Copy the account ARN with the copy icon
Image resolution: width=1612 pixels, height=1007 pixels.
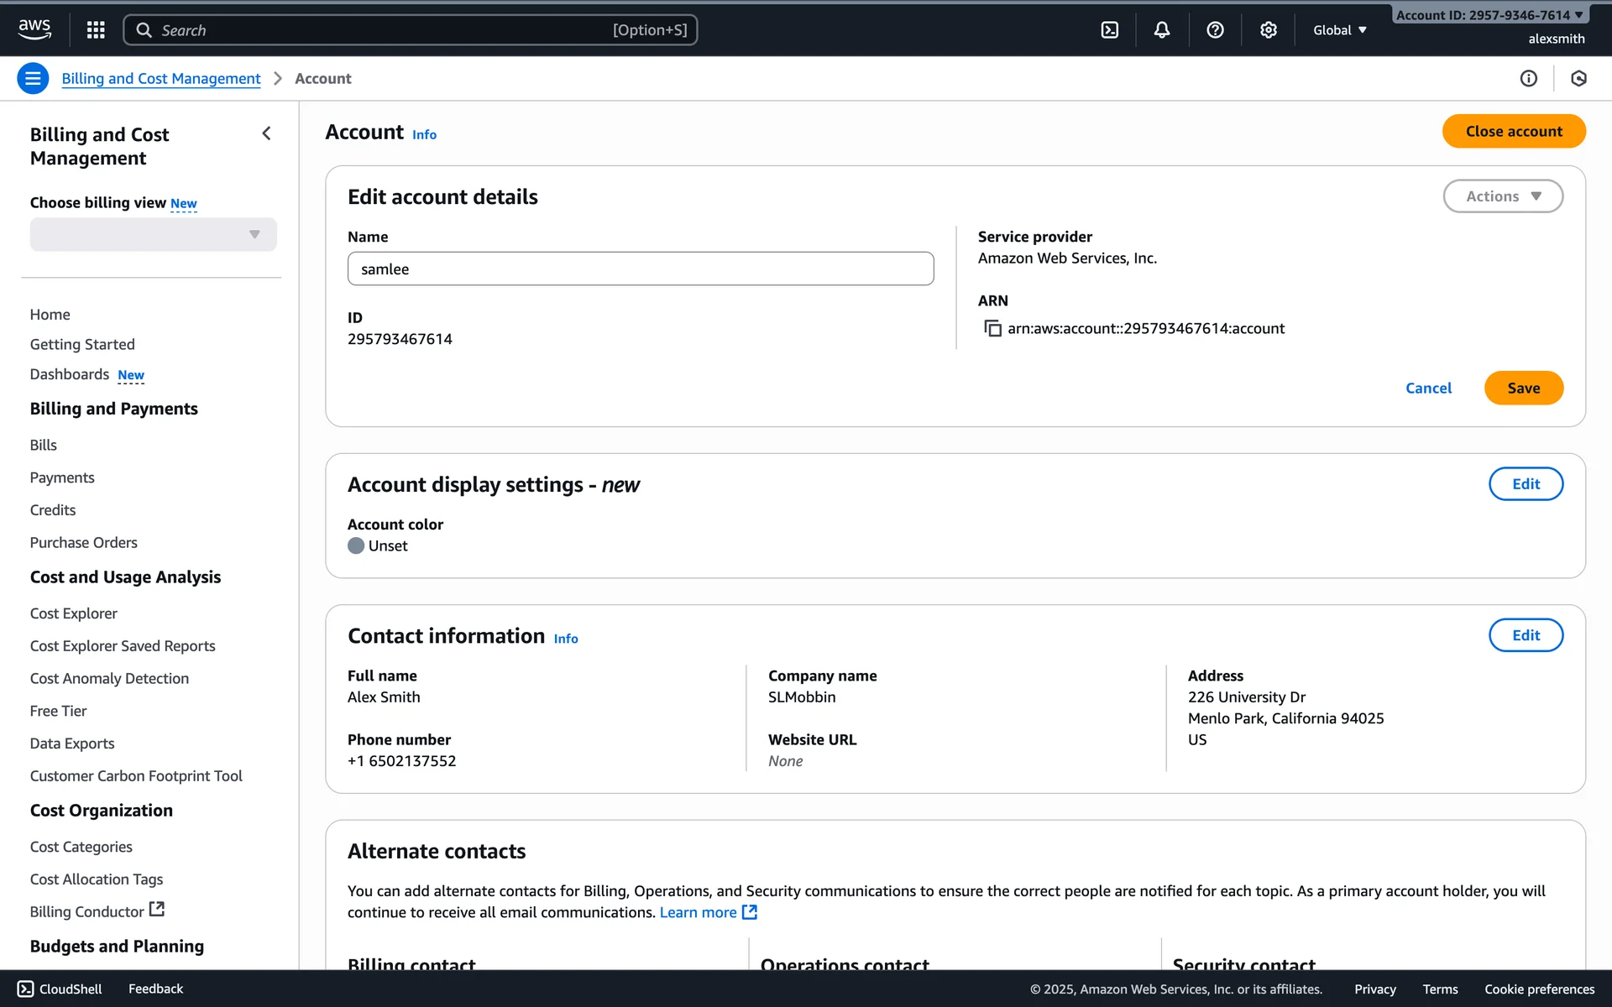[992, 328]
